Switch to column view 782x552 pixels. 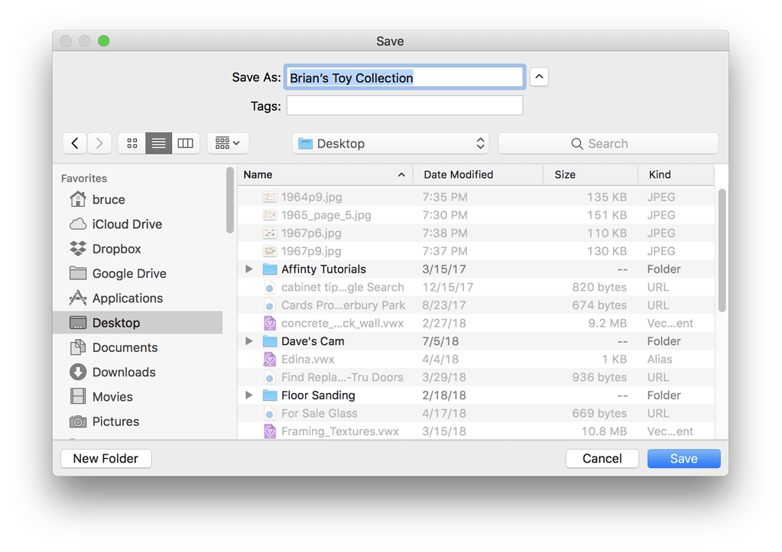(x=185, y=143)
